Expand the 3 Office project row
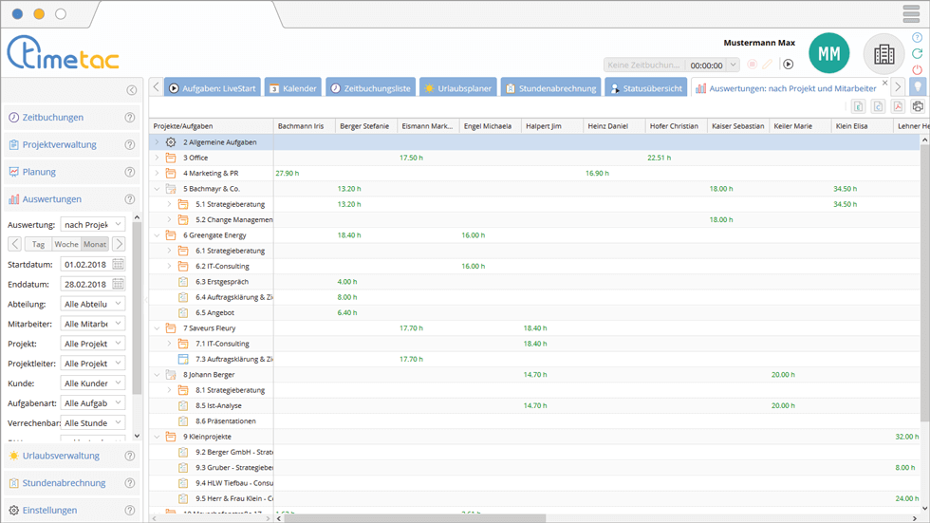The width and height of the screenshot is (930, 523). pos(158,158)
